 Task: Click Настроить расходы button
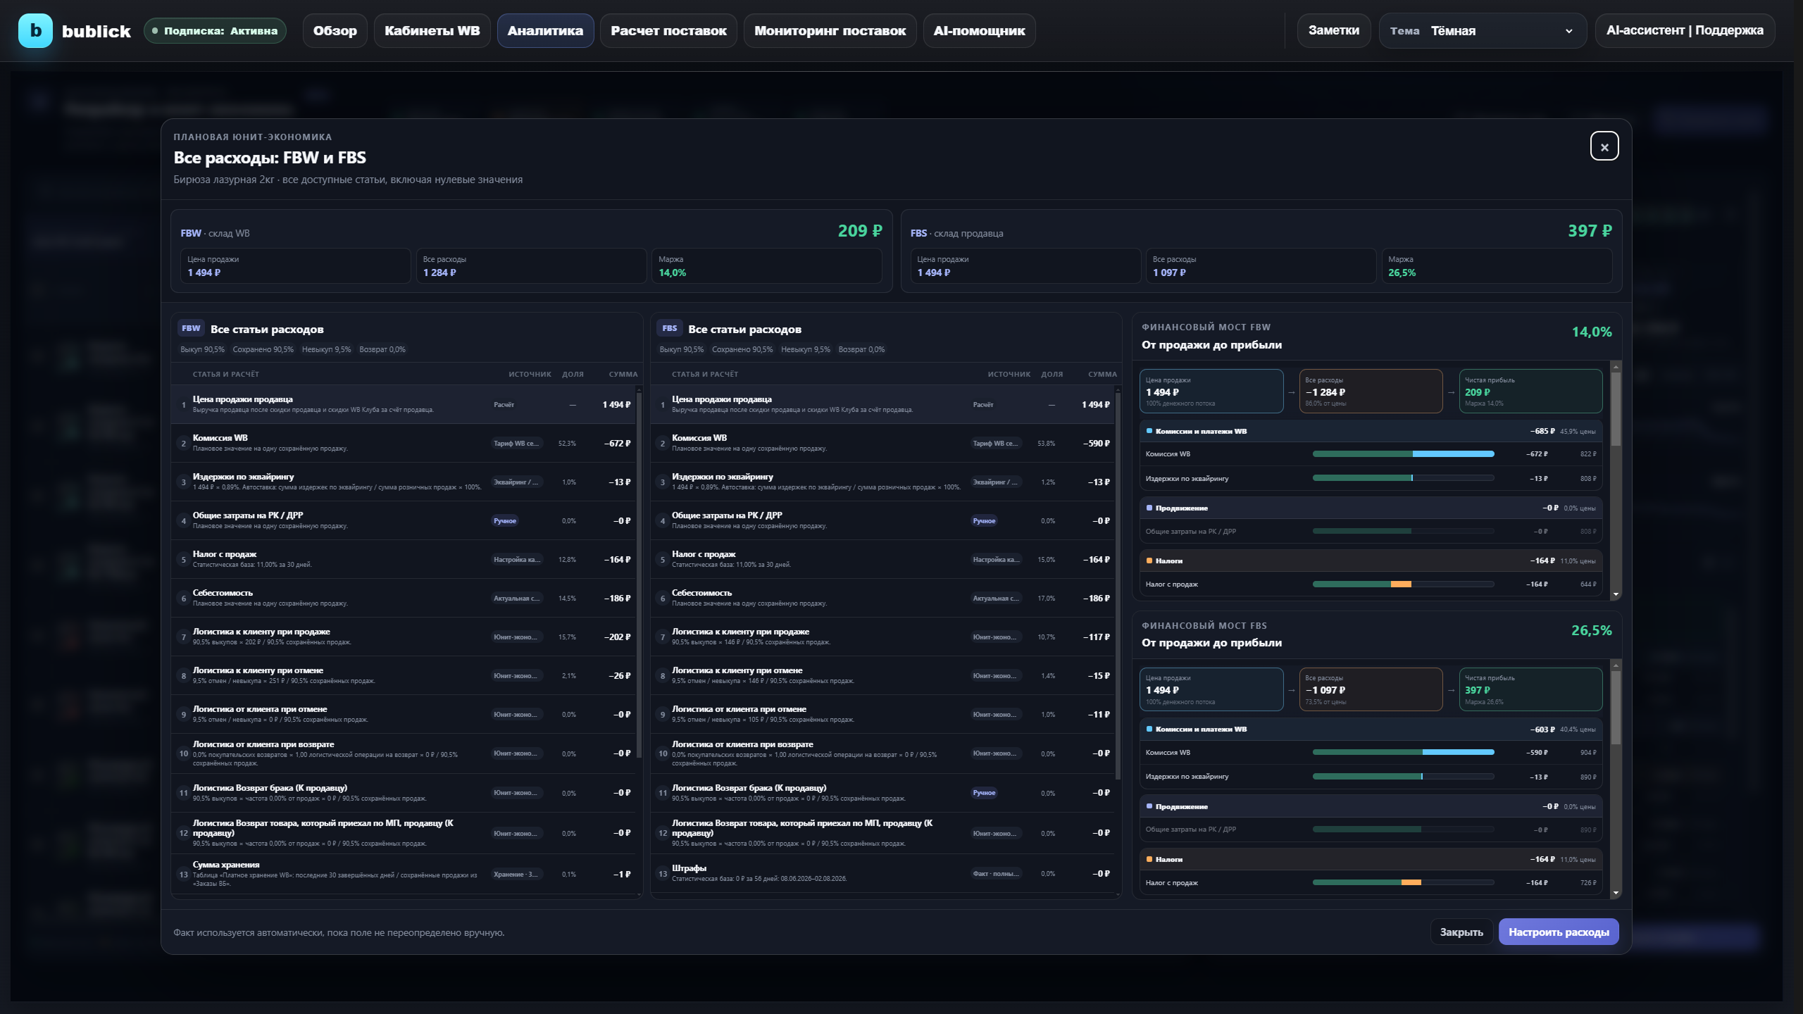pos(1559,932)
